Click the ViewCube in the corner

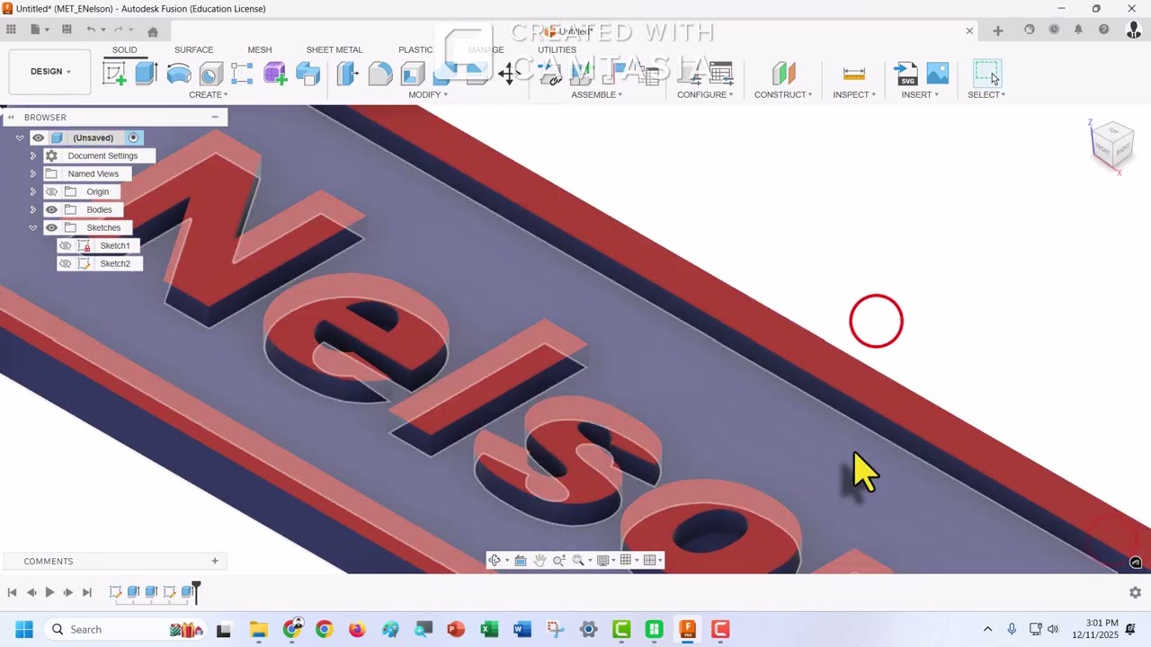point(1111,144)
